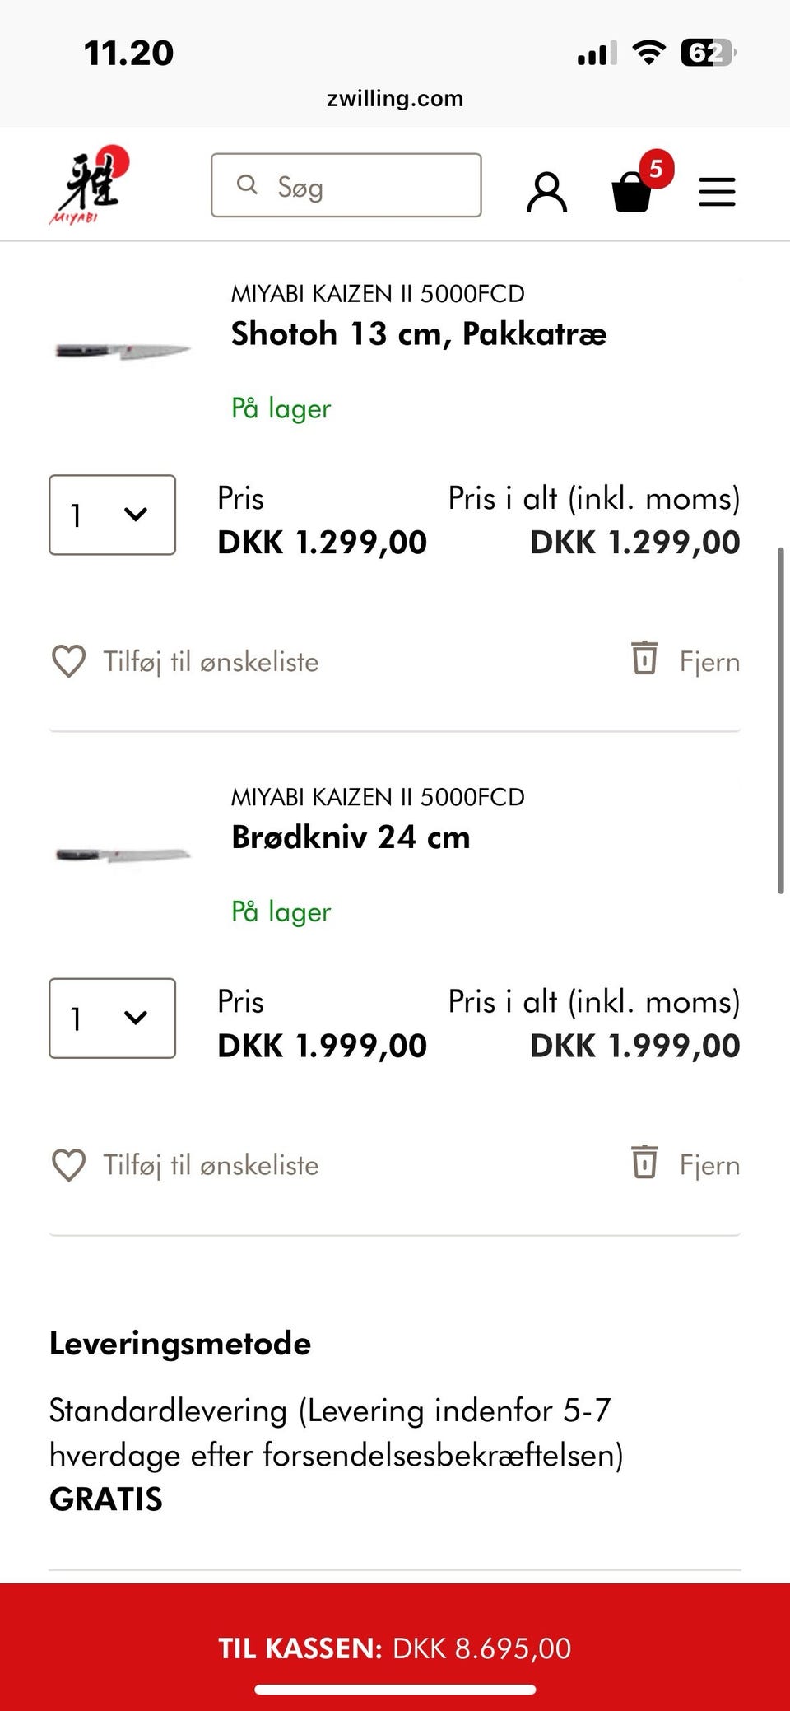Click the page scrollbar on the right
Screen dimensions: 790x1711
780,720
